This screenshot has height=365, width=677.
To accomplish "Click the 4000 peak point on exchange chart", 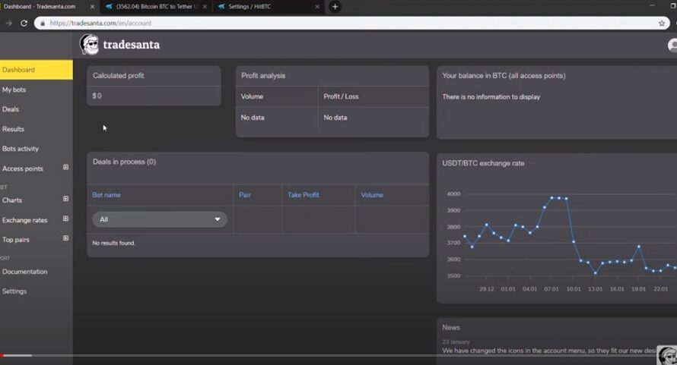I will pyautogui.click(x=551, y=198).
